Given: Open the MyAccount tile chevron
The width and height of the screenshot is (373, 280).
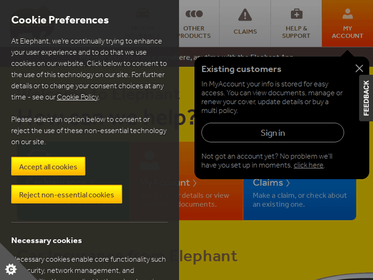Looking at the screenshot, I should 195,183.
